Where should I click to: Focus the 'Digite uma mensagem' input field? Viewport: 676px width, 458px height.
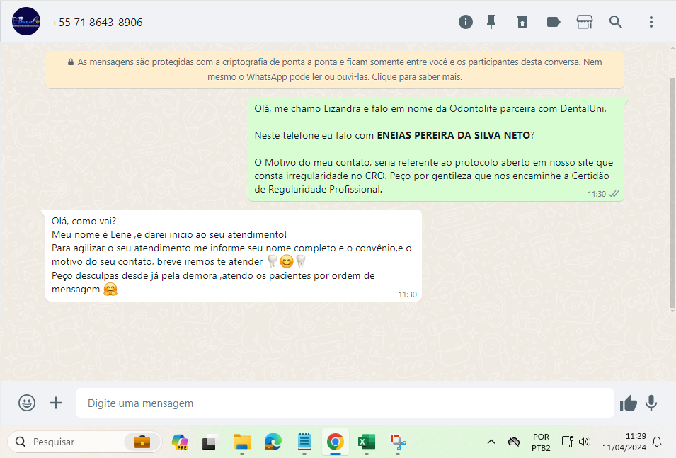(x=345, y=403)
